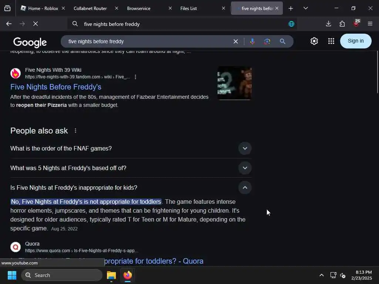
Task: Open the Freddy result thumbnail image
Action: coord(234,83)
